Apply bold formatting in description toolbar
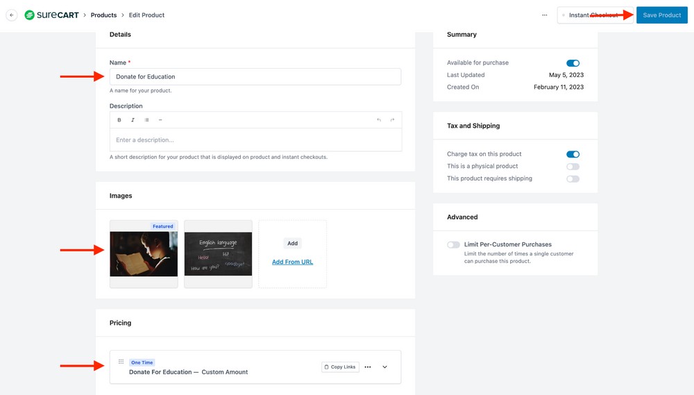This screenshot has height=395, width=694. (119, 120)
